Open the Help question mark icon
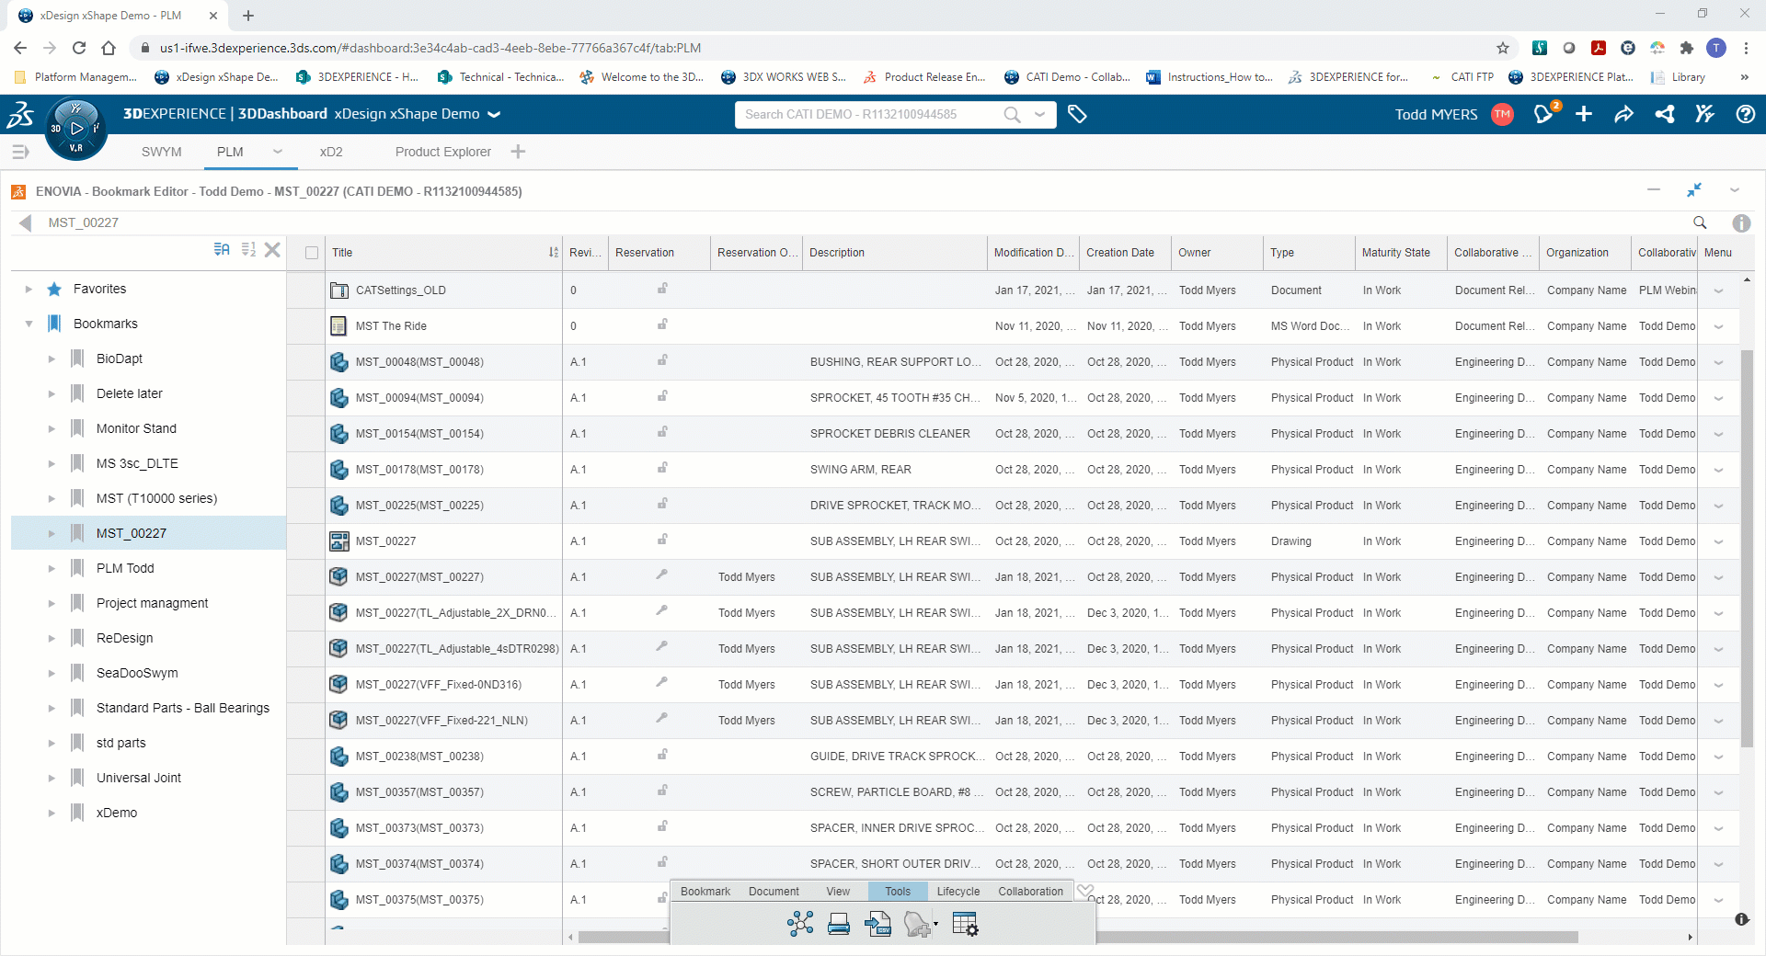Image resolution: width=1766 pixels, height=956 pixels. [1745, 114]
